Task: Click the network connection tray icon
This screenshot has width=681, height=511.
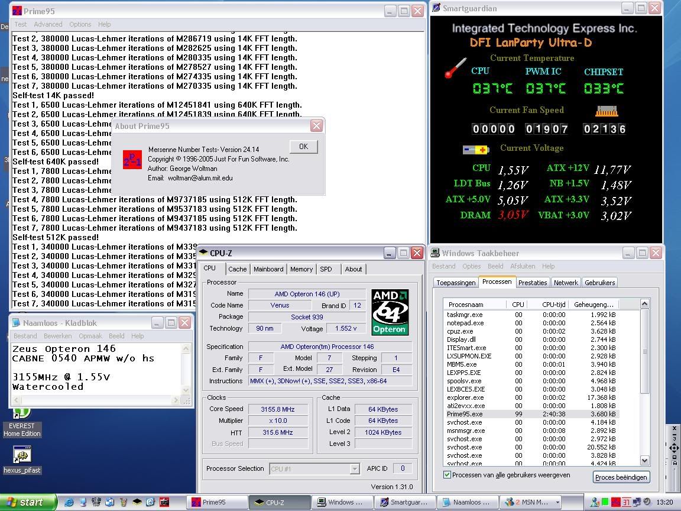Action: click(x=636, y=502)
